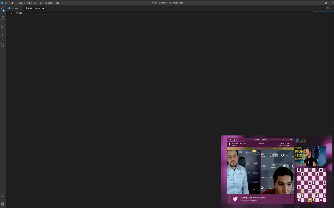Open the View menu
Screen dimensions: 334x208
[29, 3]
